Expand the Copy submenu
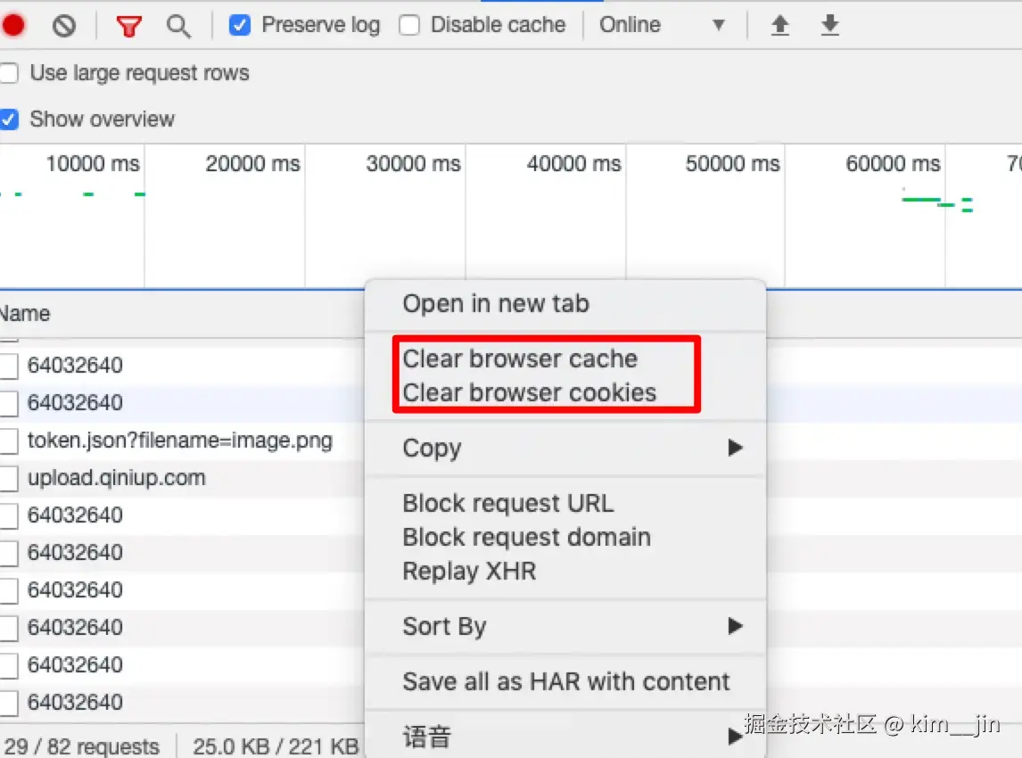This screenshot has width=1022, height=758. pyautogui.click(x=565, y=448)
